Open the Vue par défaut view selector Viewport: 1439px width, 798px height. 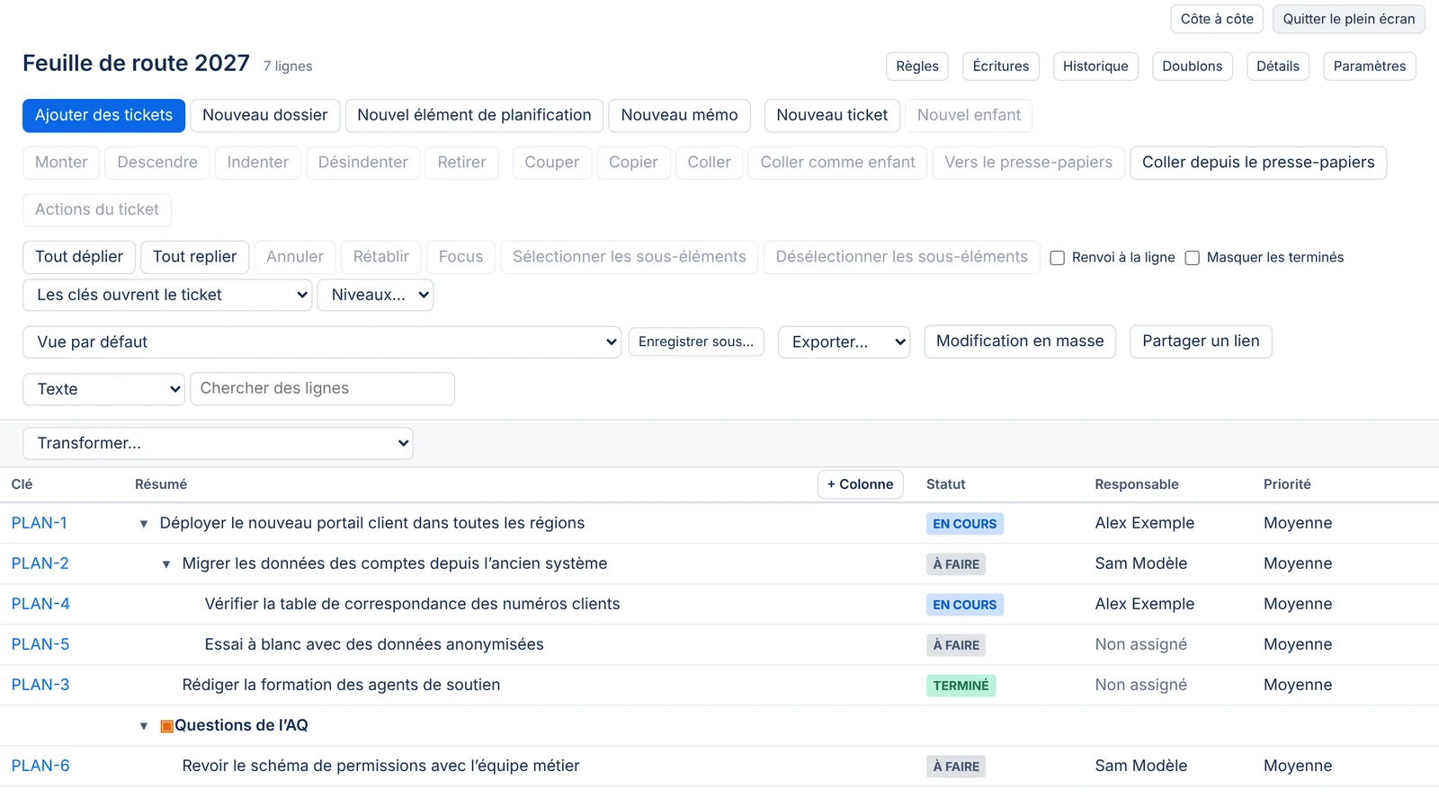322,341
